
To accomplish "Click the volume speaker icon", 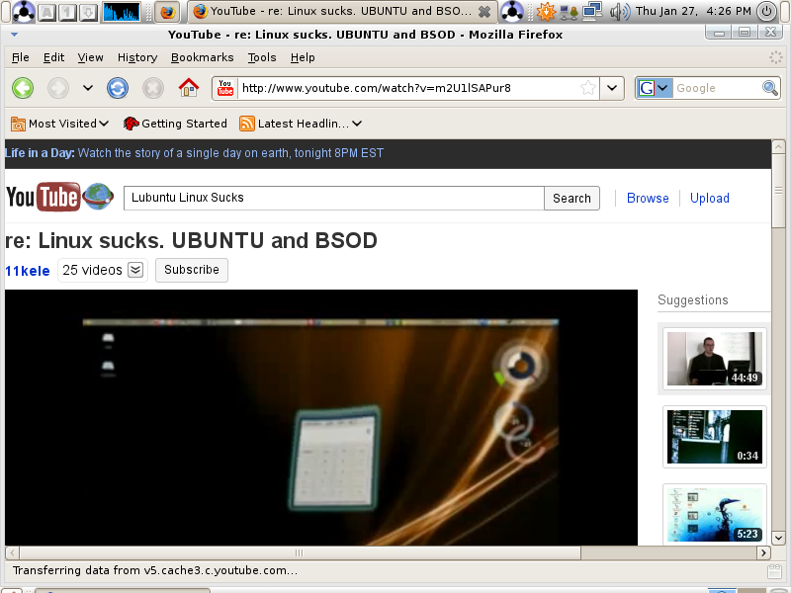I will pos(620,12).
